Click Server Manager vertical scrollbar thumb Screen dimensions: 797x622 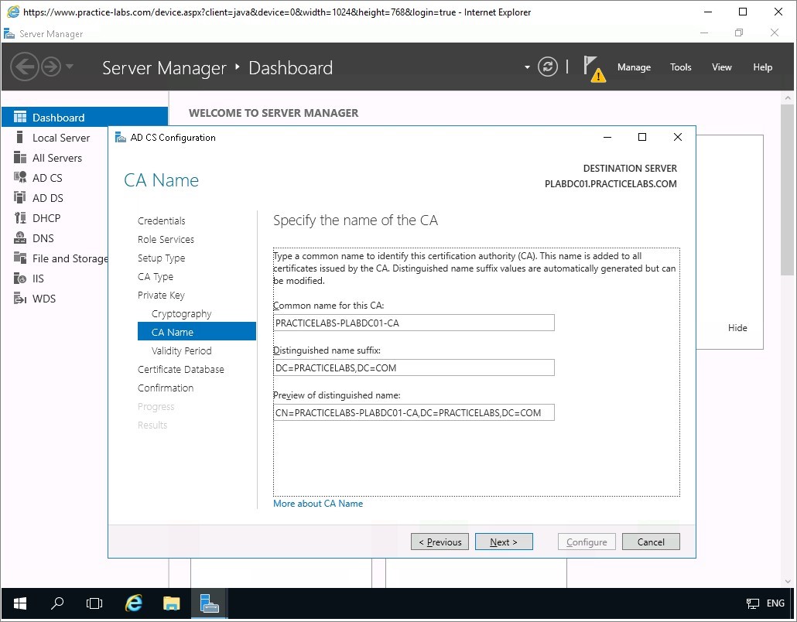point(788,190)
